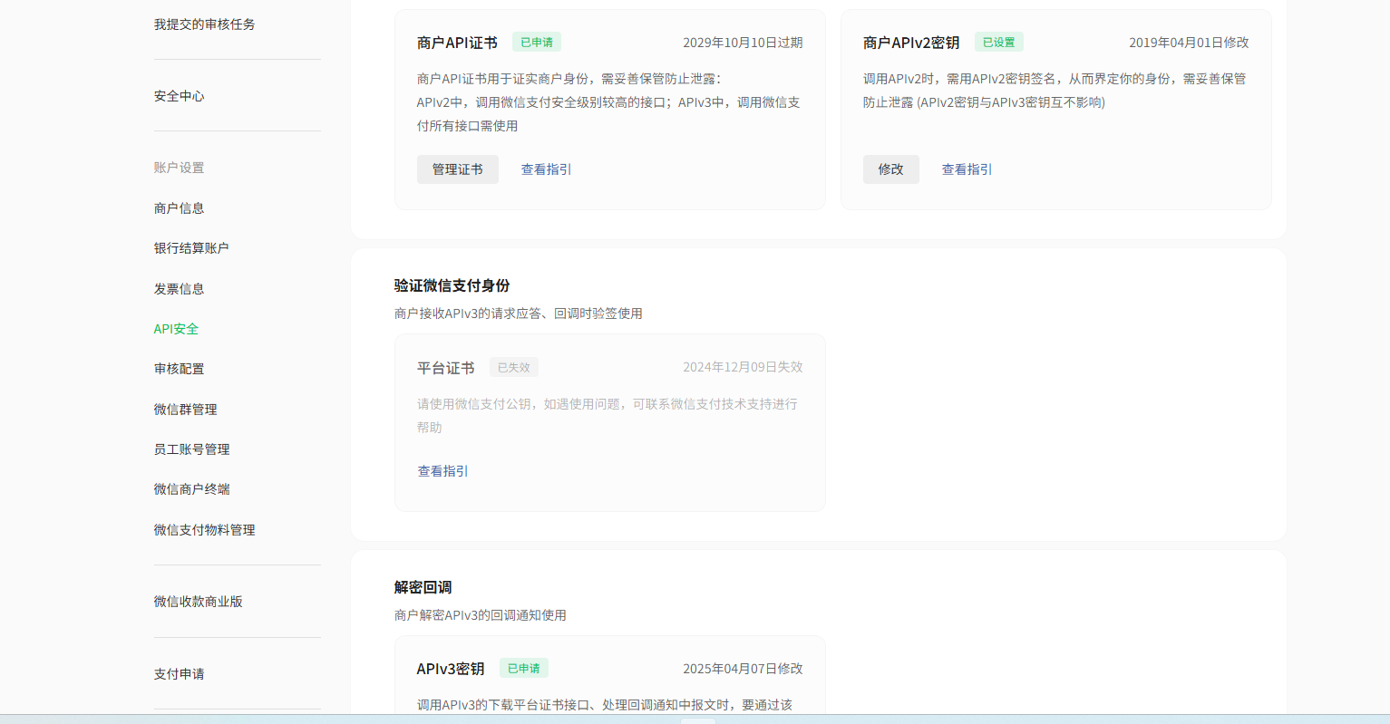The image size is (1390, 724).
Task: Click the 账户设置 sidebar group label
Action: [x=180, y=168]
